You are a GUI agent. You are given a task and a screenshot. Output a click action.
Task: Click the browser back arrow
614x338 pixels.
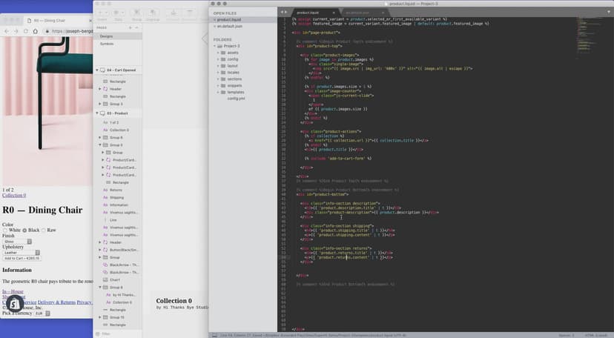tap(7, 31)
